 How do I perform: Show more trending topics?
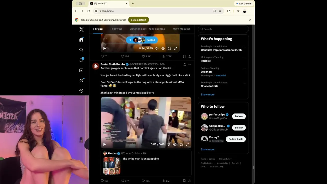point(207,95)
